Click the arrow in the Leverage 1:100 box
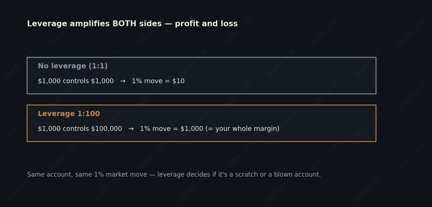Viewport: 432px width, 207px height. point(131,129)
